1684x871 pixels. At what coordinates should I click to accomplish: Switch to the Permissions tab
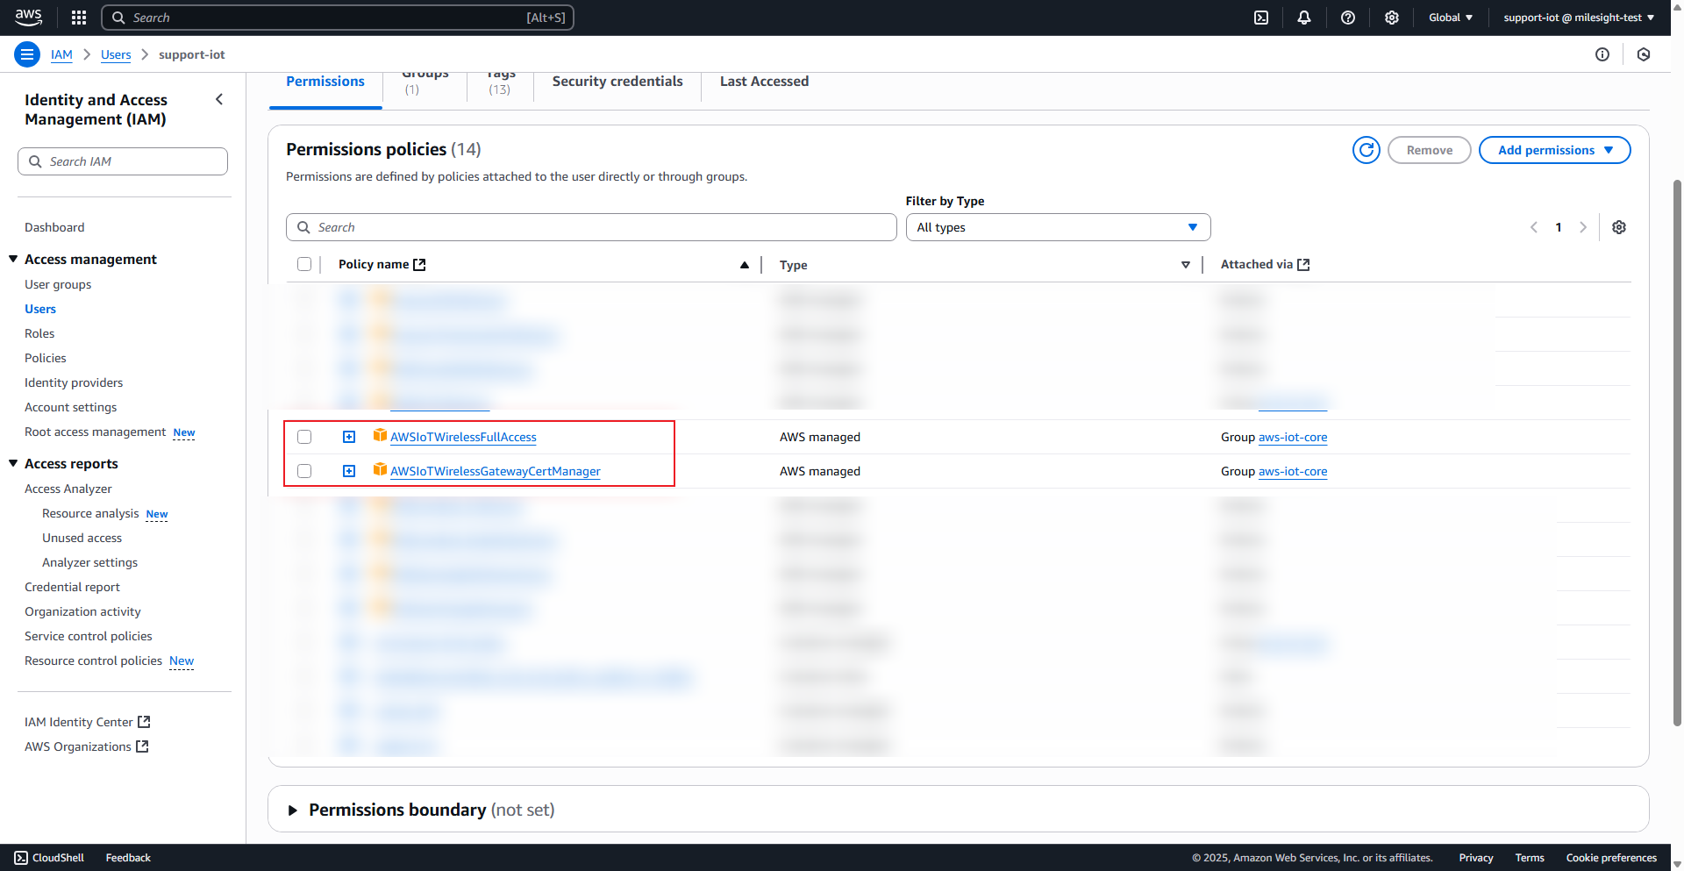click(x=325, y=82)
